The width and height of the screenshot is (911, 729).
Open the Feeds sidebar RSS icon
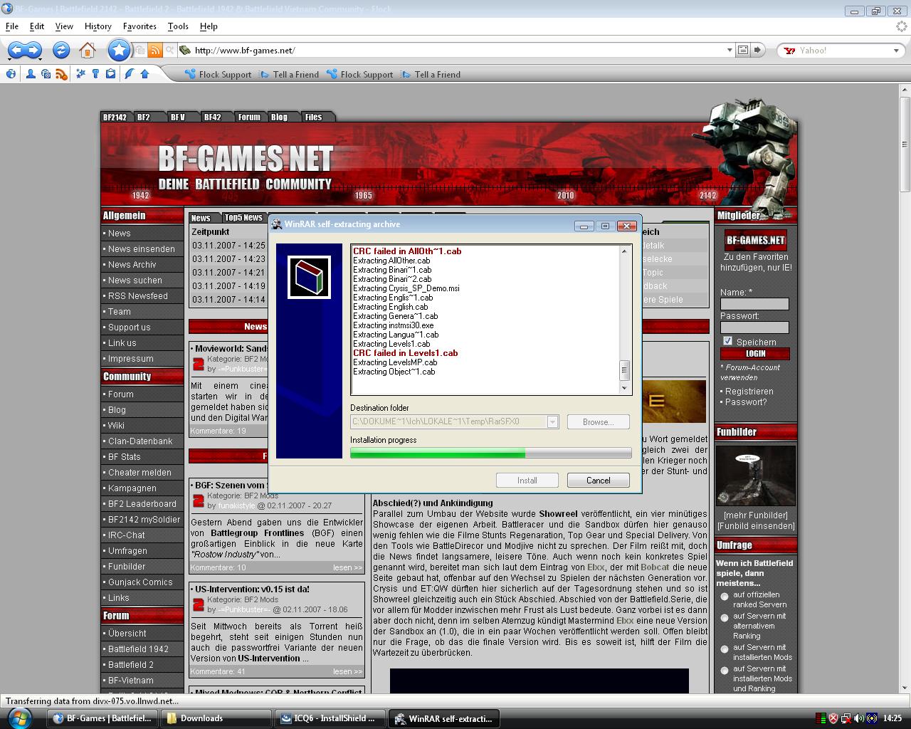click(61, 74)
